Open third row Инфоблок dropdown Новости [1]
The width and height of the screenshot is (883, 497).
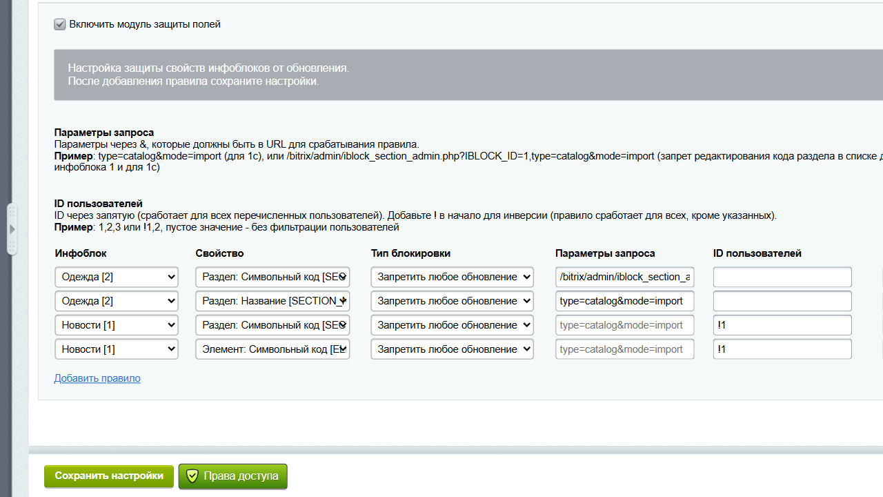coord(117,325)
